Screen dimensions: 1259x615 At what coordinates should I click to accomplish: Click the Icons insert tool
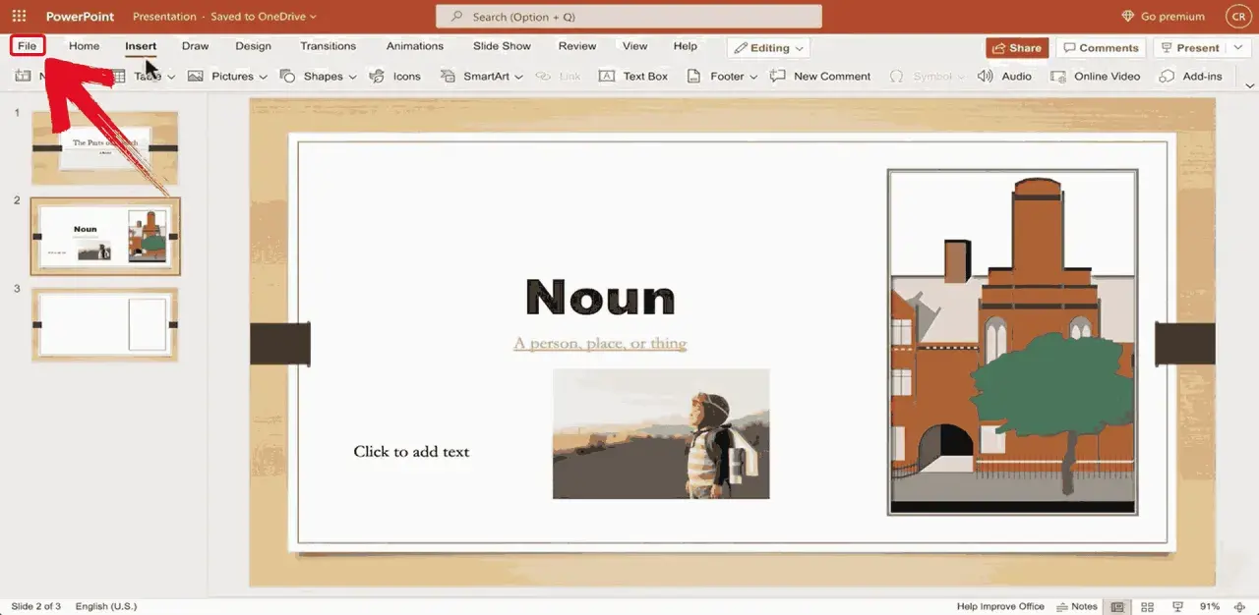click(x=394, y=76)
